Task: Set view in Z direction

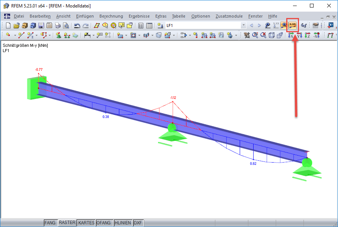Action: 308,35
